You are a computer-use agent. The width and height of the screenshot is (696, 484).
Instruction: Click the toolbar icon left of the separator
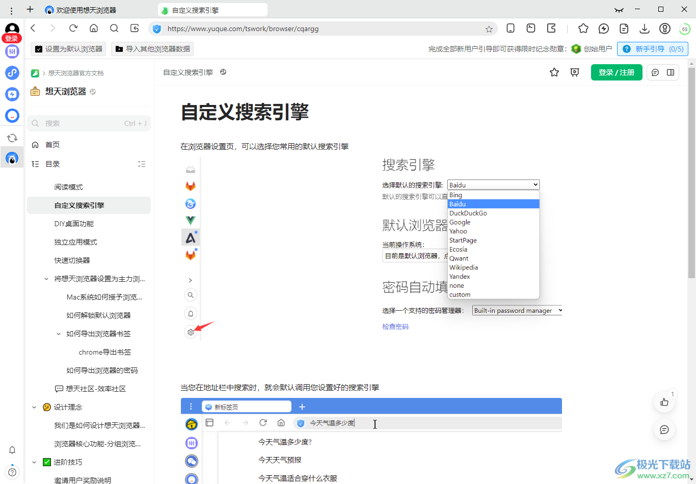click(551, 29)
